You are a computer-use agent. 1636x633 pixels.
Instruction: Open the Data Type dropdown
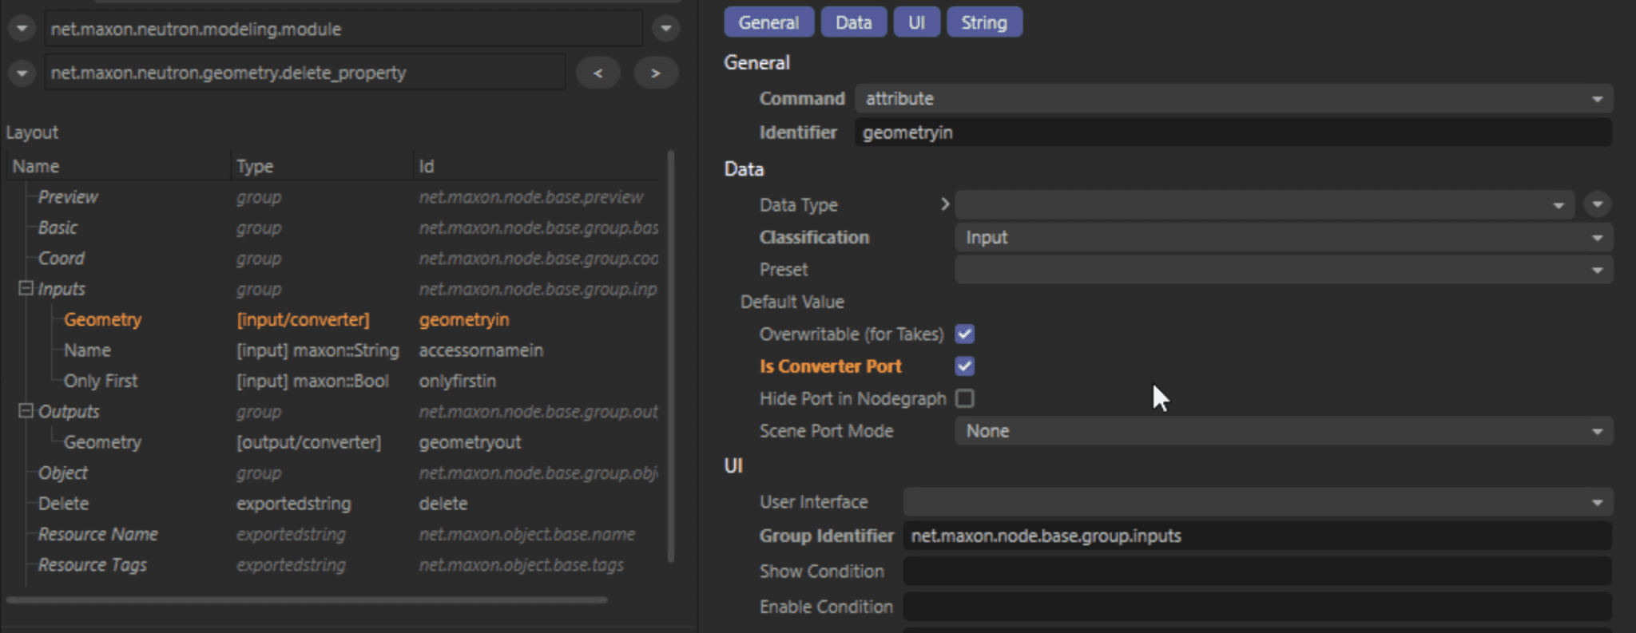click(x=1265, y=204)
